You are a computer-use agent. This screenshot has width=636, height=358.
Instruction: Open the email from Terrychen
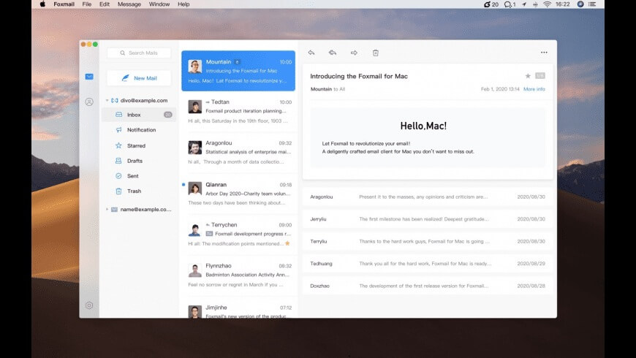click(x=238, y=235)
